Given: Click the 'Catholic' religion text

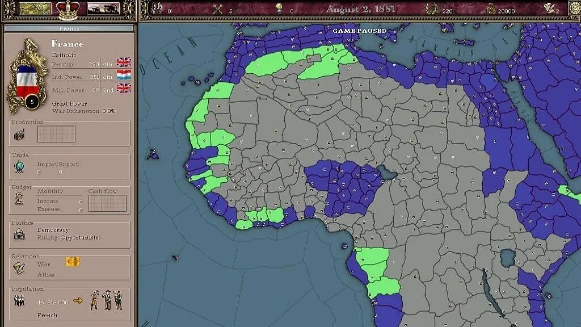Looking at the screenshot, I should (x=64, y=55).
